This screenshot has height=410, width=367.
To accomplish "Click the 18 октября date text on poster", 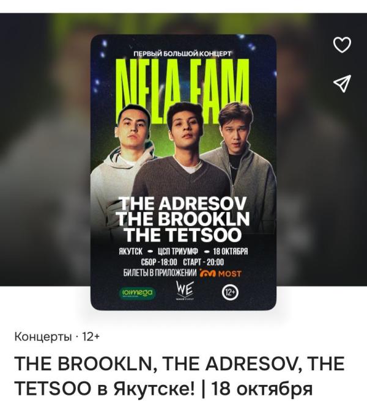I will tap(231, 251).
